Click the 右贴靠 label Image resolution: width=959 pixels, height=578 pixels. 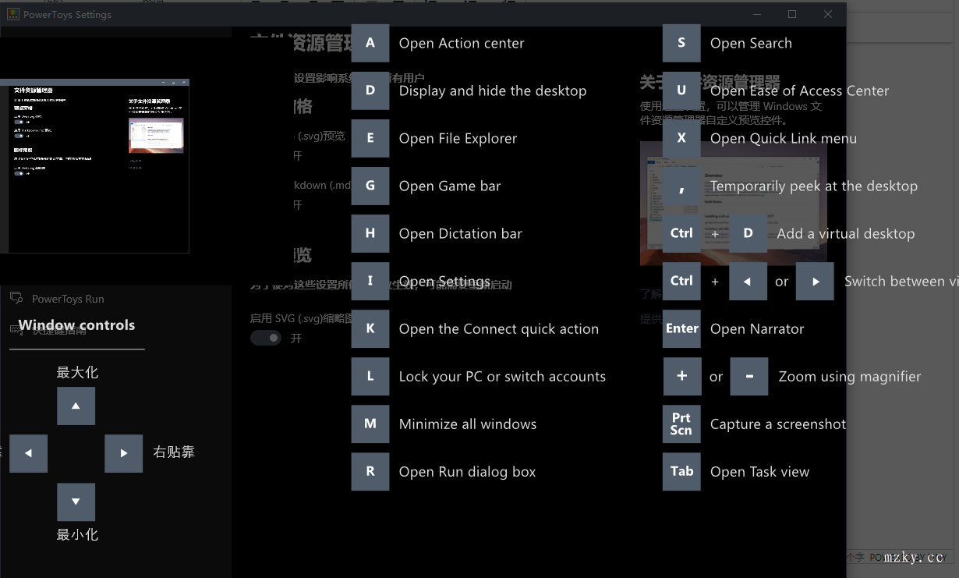174,452
